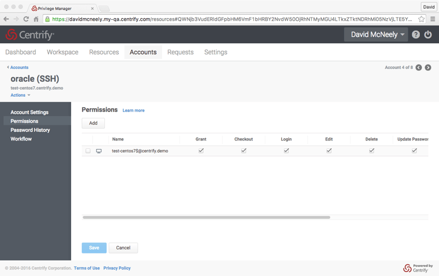Viewport: 439px width, 276px height.
Task: Click the David profile button in Chrome
Action: [429, 7]
